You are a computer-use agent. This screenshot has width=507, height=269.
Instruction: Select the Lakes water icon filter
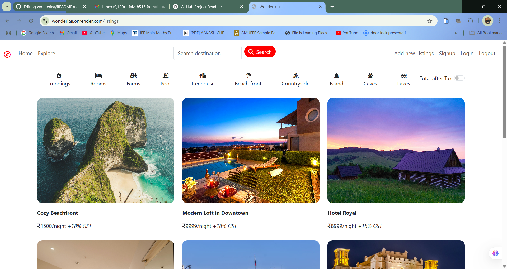403,76
